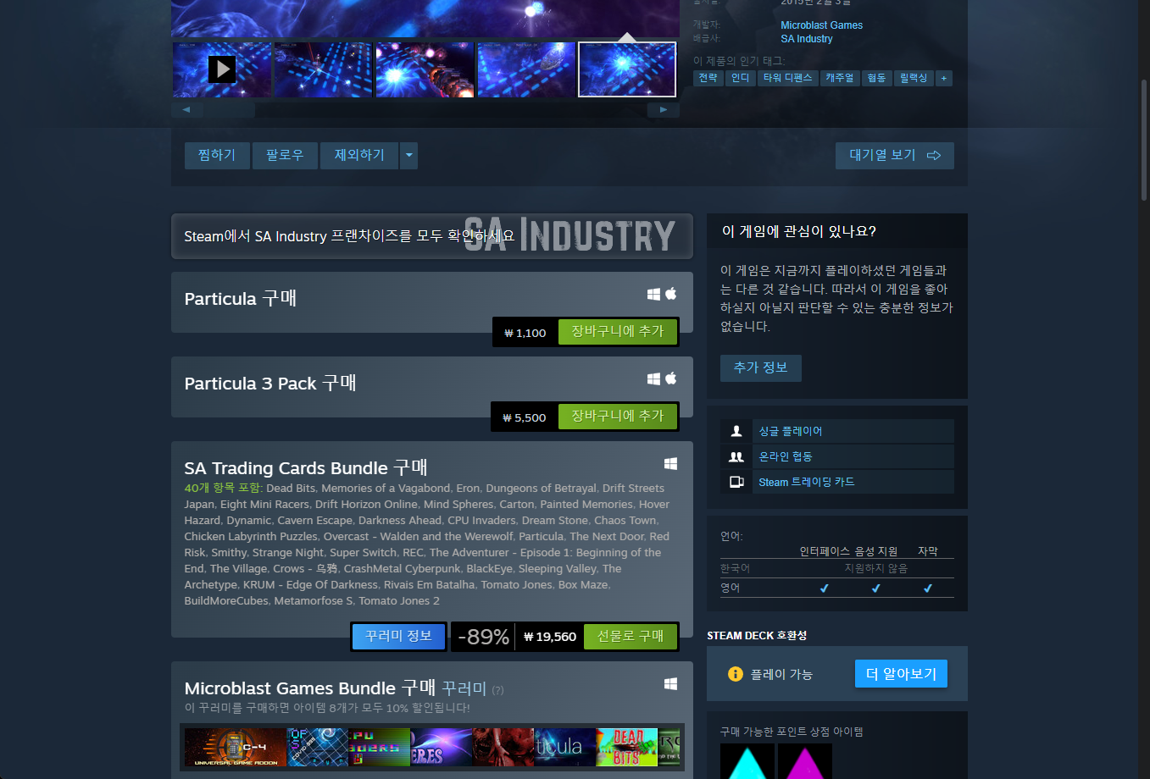Open 대기열 보기 queue button
The width and height of the screenshot is (1150, 779).
pyautogui.click(x=895, y=156)
